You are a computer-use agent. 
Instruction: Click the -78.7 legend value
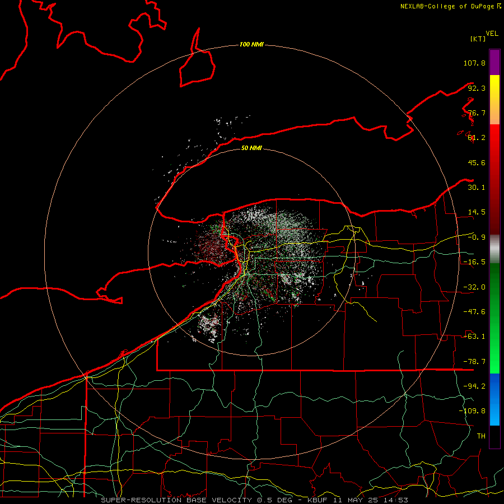474,362
